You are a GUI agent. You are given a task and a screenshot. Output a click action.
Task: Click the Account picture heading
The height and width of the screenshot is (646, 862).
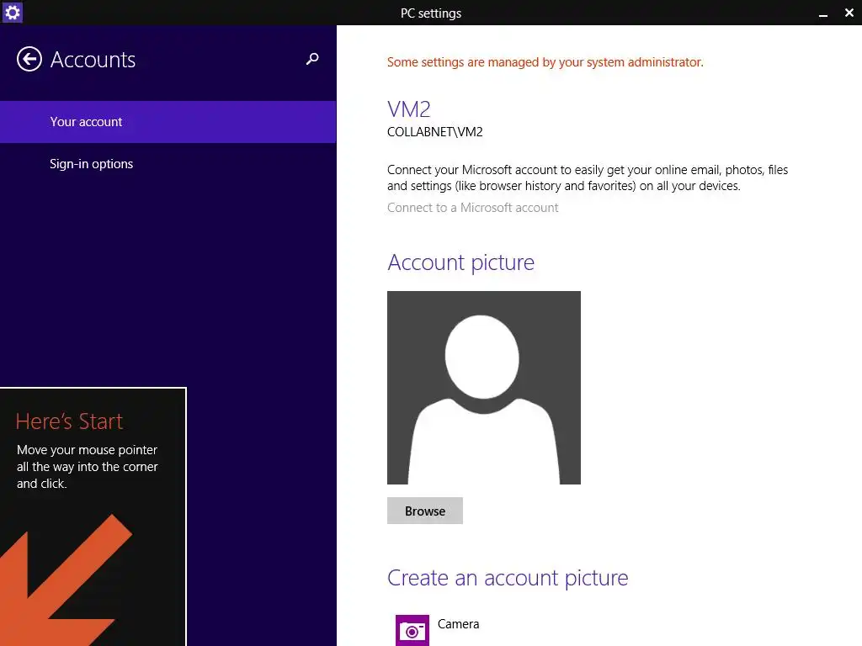pyautogui.click(x=460, y=262)
